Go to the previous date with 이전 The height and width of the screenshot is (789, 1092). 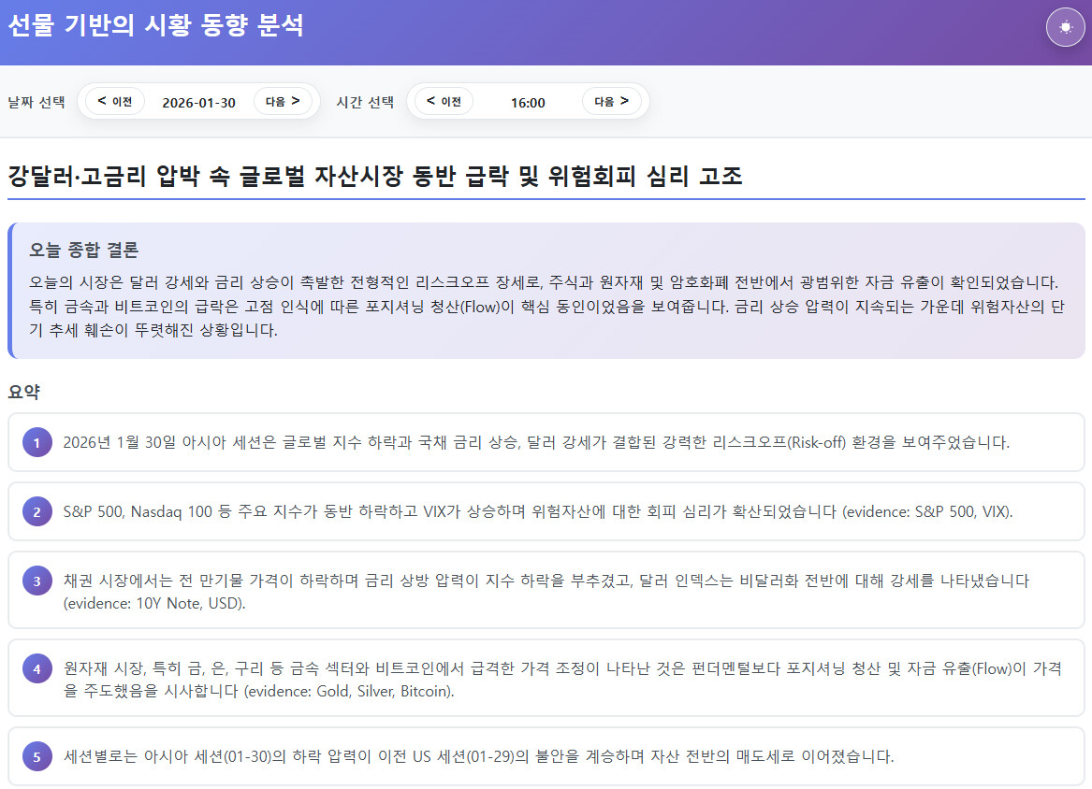[x=115, y=101]
